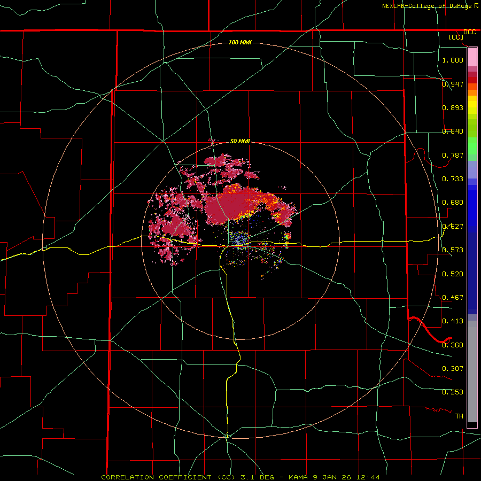This screenshot has width=481, height=481.
Task: Select the 0.893 scale value
Action: pos(453,107)
